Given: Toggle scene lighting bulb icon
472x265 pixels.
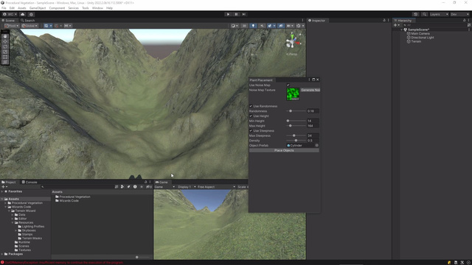Looking at the screenshot, I should 253,26.
